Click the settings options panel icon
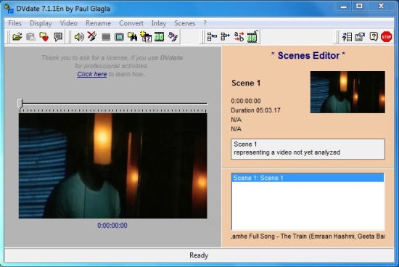The height and width of the screenshot is (267, 399). [360, 37]
